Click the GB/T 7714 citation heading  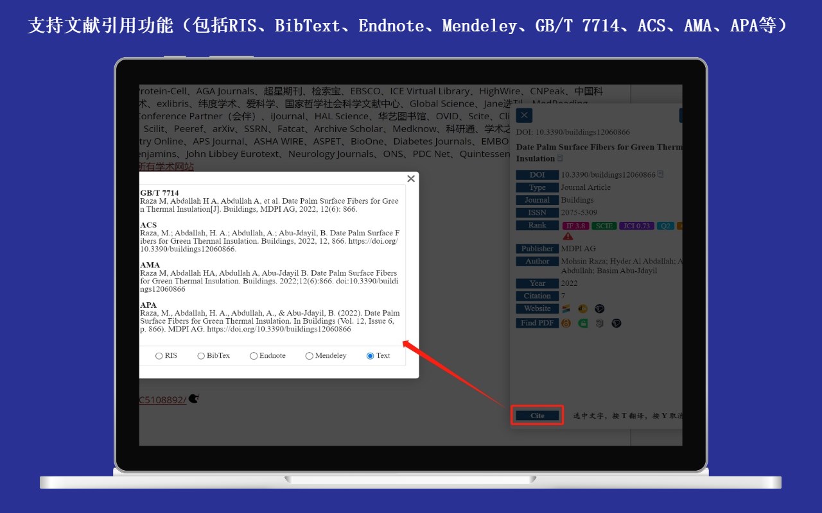click(159, 193)
